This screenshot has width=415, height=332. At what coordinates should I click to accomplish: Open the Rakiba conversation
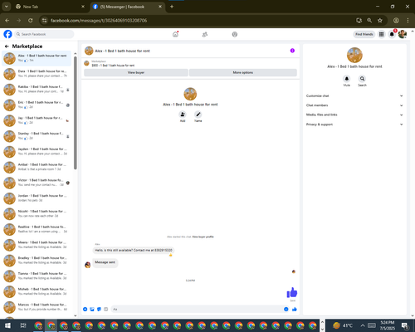tap(37, 89)
